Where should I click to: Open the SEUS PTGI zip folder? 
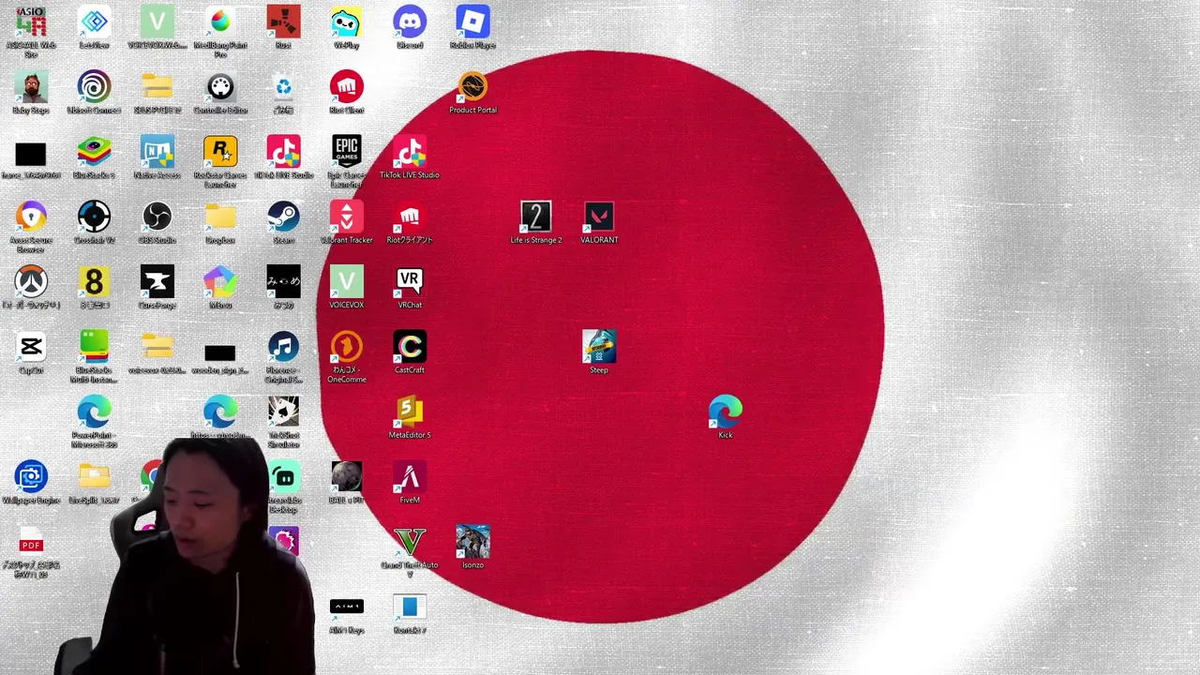tap(157, 87)
